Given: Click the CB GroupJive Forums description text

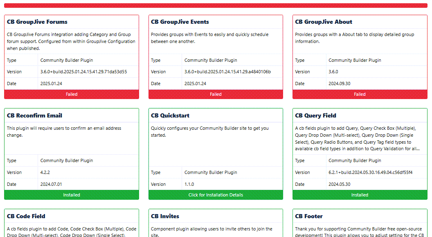Looking at the screenshot, I should [x=71, y=41].
